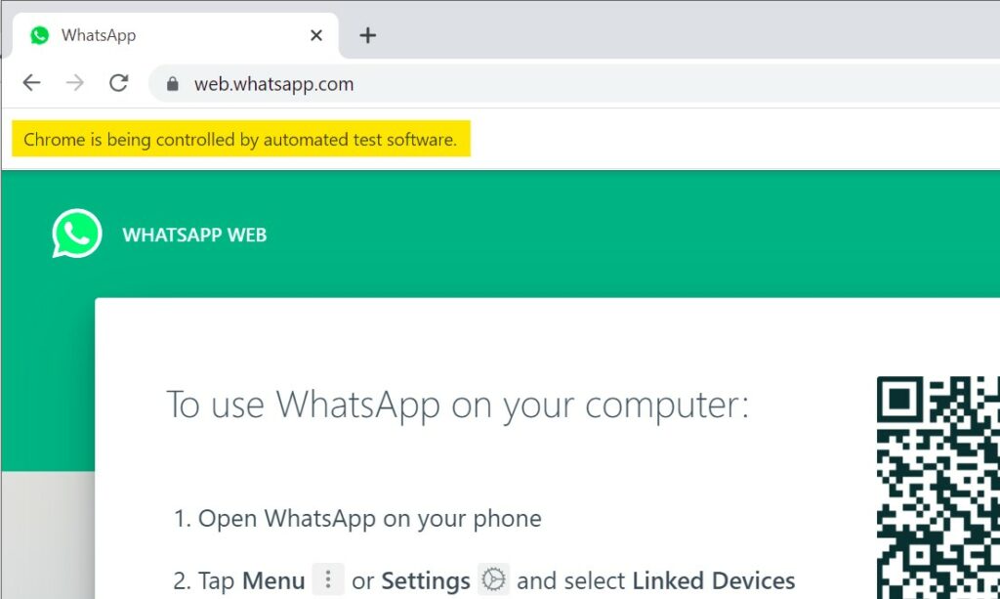Click the back navigation arrow

(31, 83)
